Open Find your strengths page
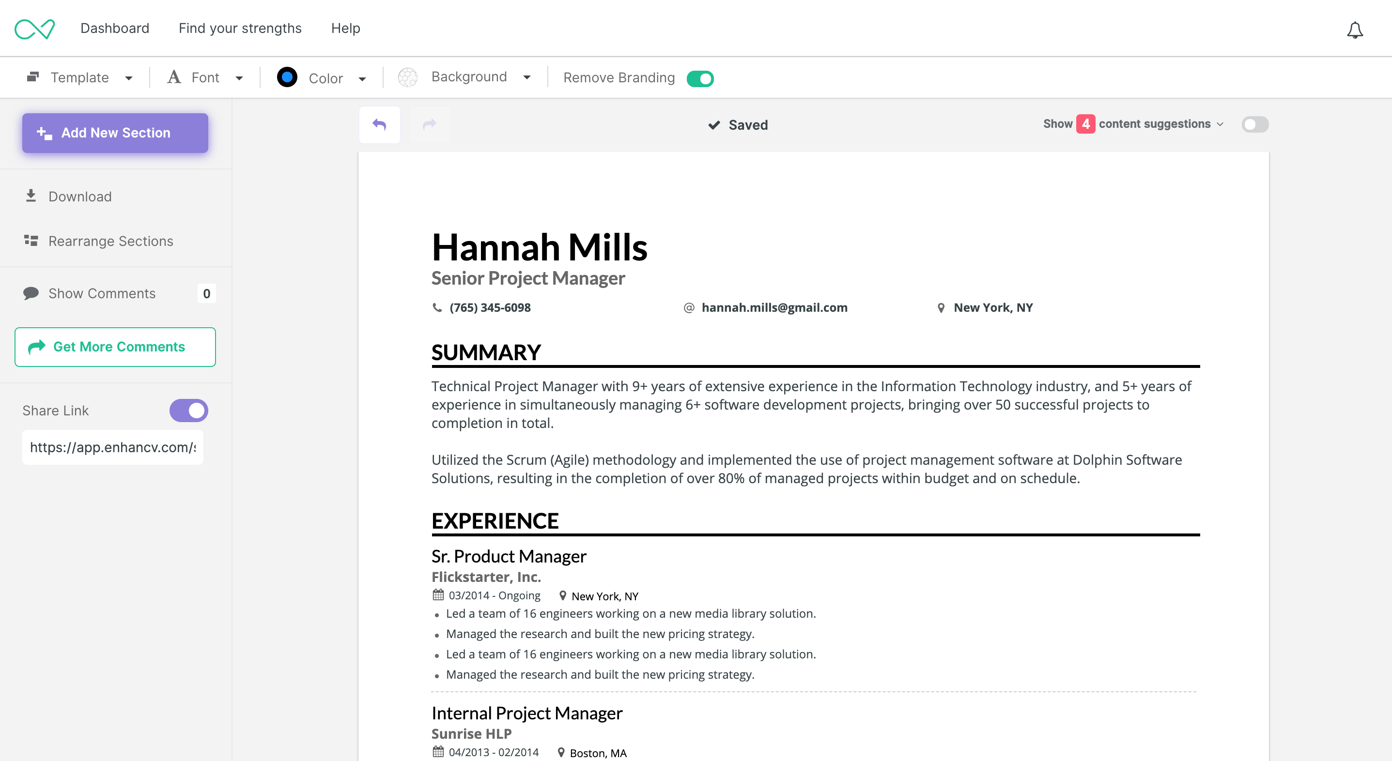The image size is (1392, 761). coord(240,28)
